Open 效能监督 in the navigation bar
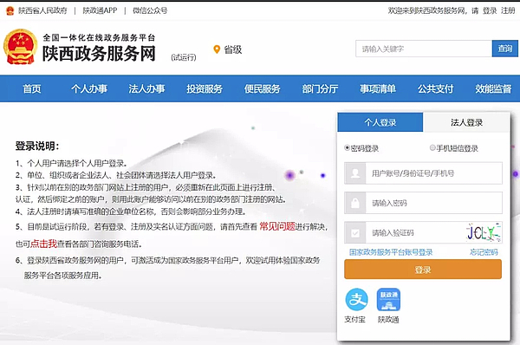 493,88
